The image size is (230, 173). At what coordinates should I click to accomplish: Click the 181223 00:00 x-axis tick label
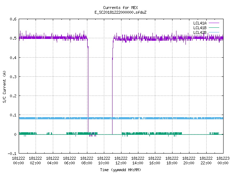point(223,161)
